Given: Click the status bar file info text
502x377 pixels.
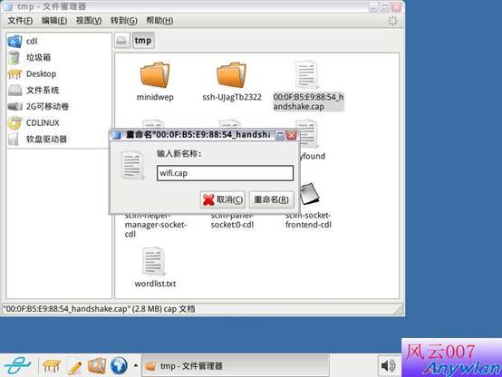Looking at the screenshot, I should (99, 309).
